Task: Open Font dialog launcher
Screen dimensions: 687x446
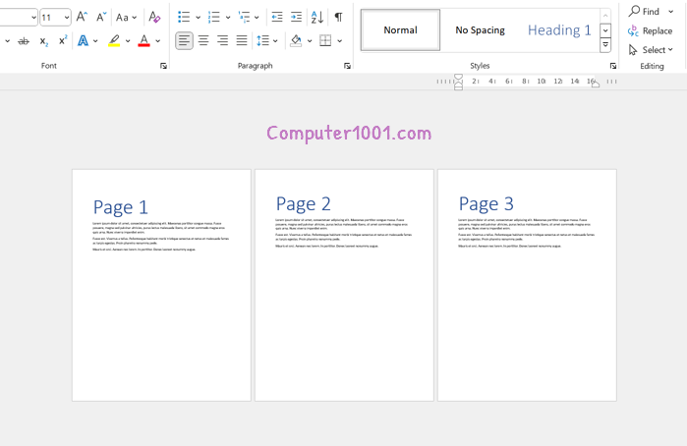Action: [163, 66]
